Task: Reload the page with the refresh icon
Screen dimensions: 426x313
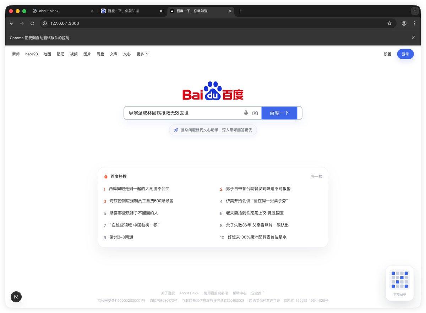Action: point(32,23)
